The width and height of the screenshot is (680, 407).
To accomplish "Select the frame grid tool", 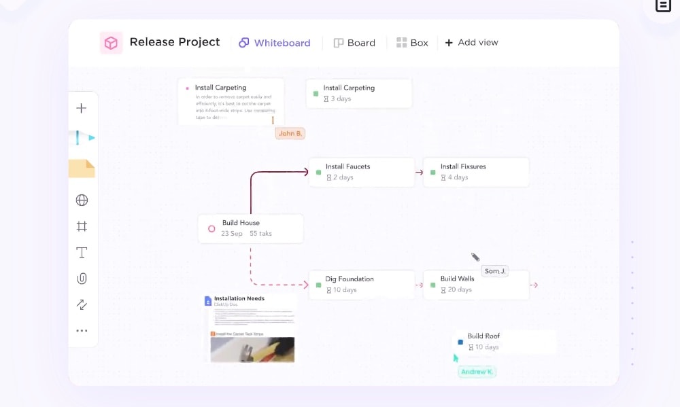I will [82, 226].
